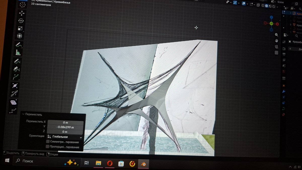Select the curve Draw tool
Screen dimensions: 302x170
(x=17, y=61)
